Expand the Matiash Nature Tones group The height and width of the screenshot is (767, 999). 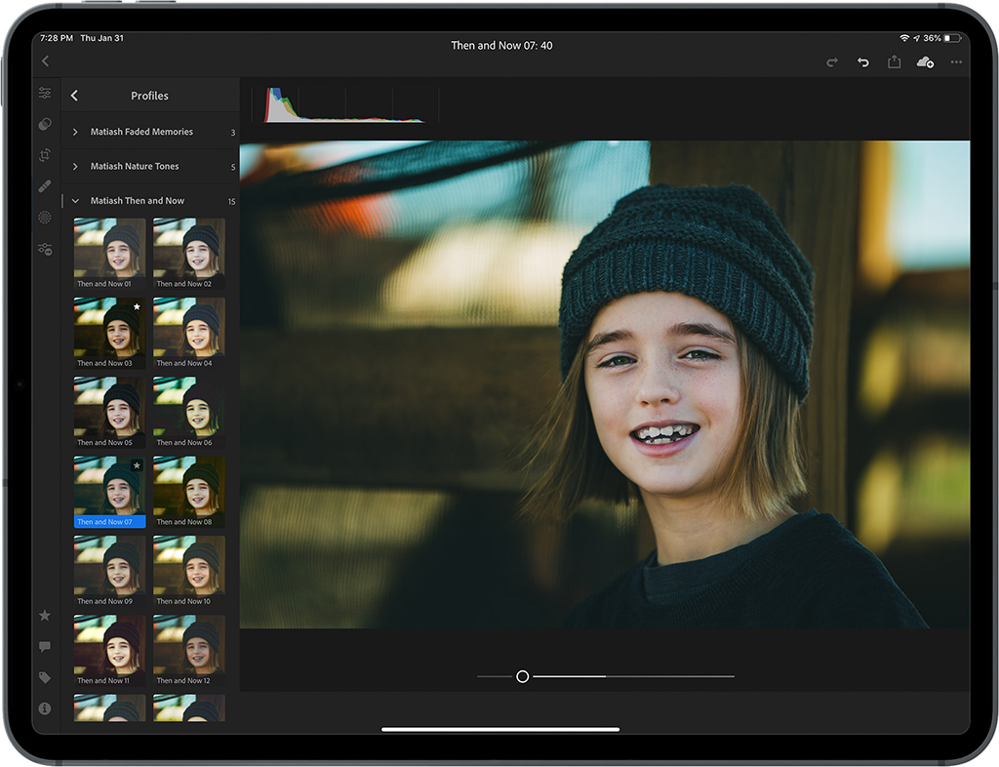tap(76, 167)
